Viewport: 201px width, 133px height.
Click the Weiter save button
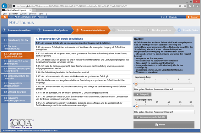164,124
